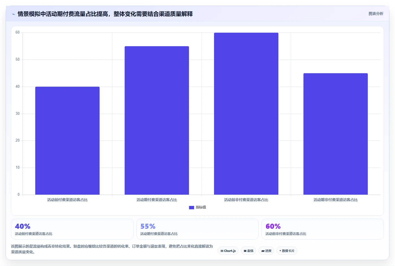Click the 表格 tag chip
The image size is (395, 266).
pos(248,251)
